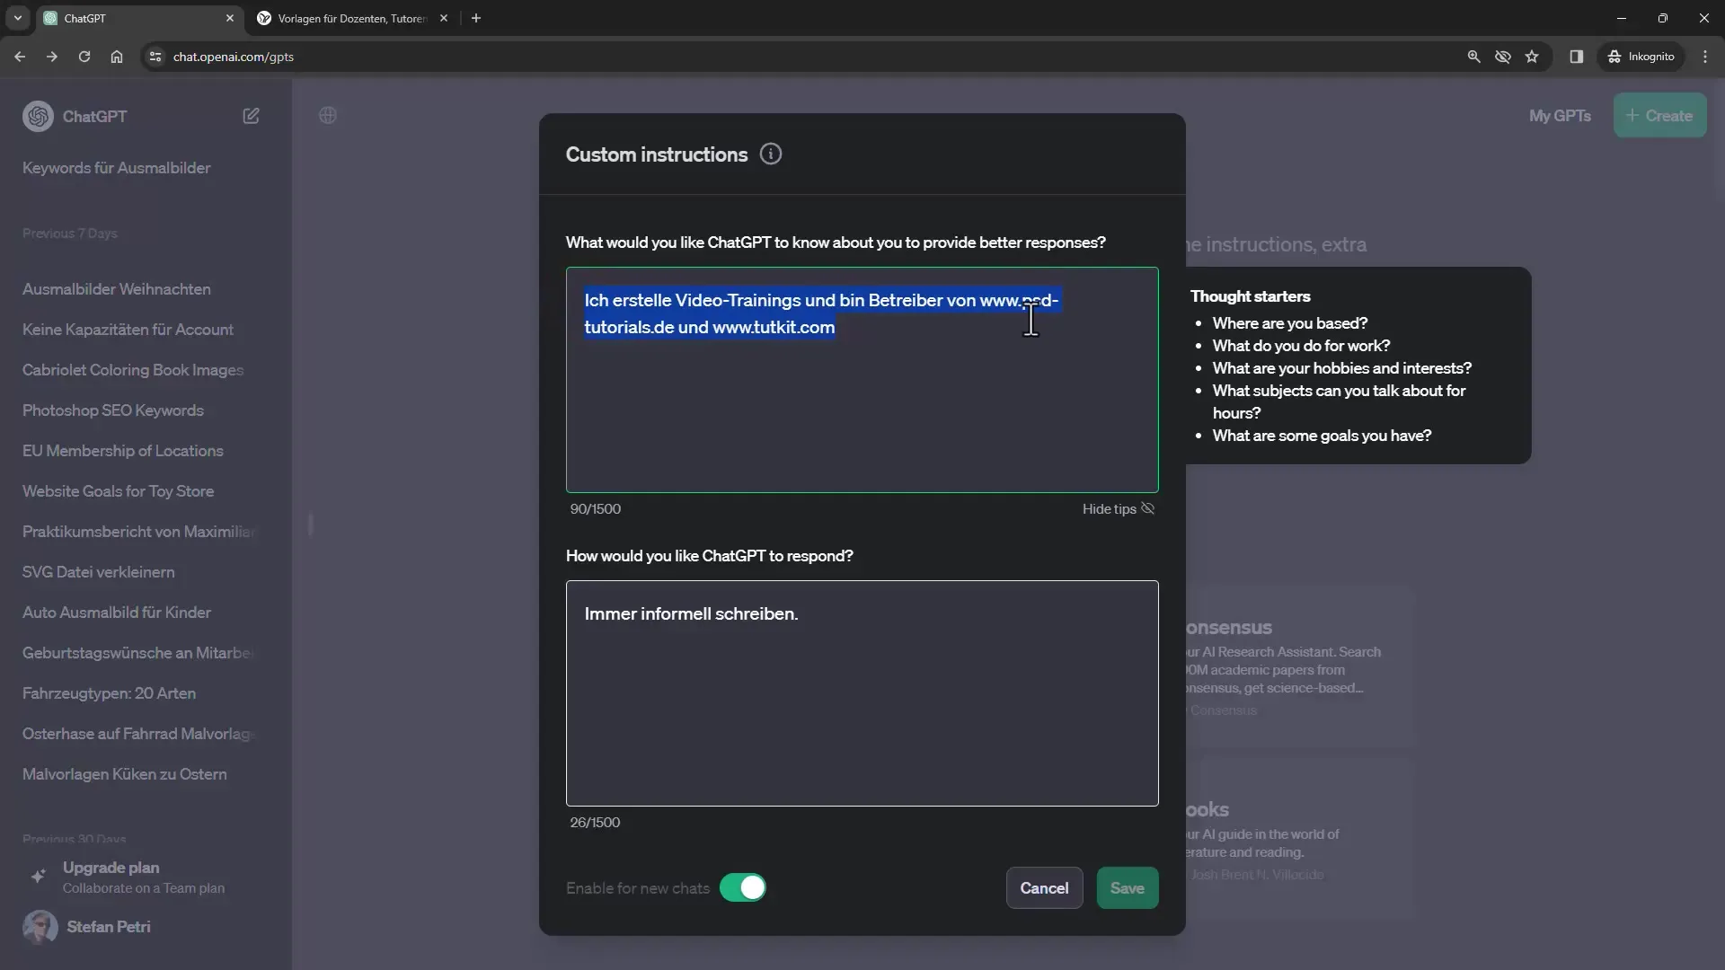1725x970 pixels.
Task: Click the browser back arrow
Action: pyautogui.click(x=20, y=57)
